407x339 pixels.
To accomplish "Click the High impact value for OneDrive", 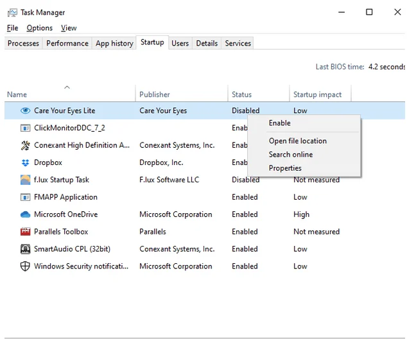I will coord(301,214).
